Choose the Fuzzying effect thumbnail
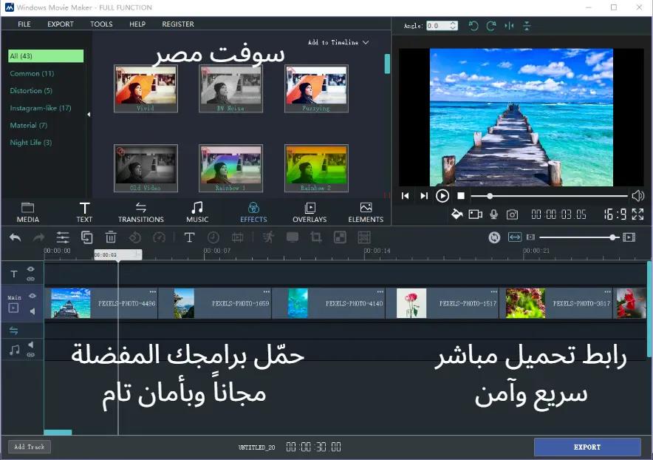 pos(316,89)
